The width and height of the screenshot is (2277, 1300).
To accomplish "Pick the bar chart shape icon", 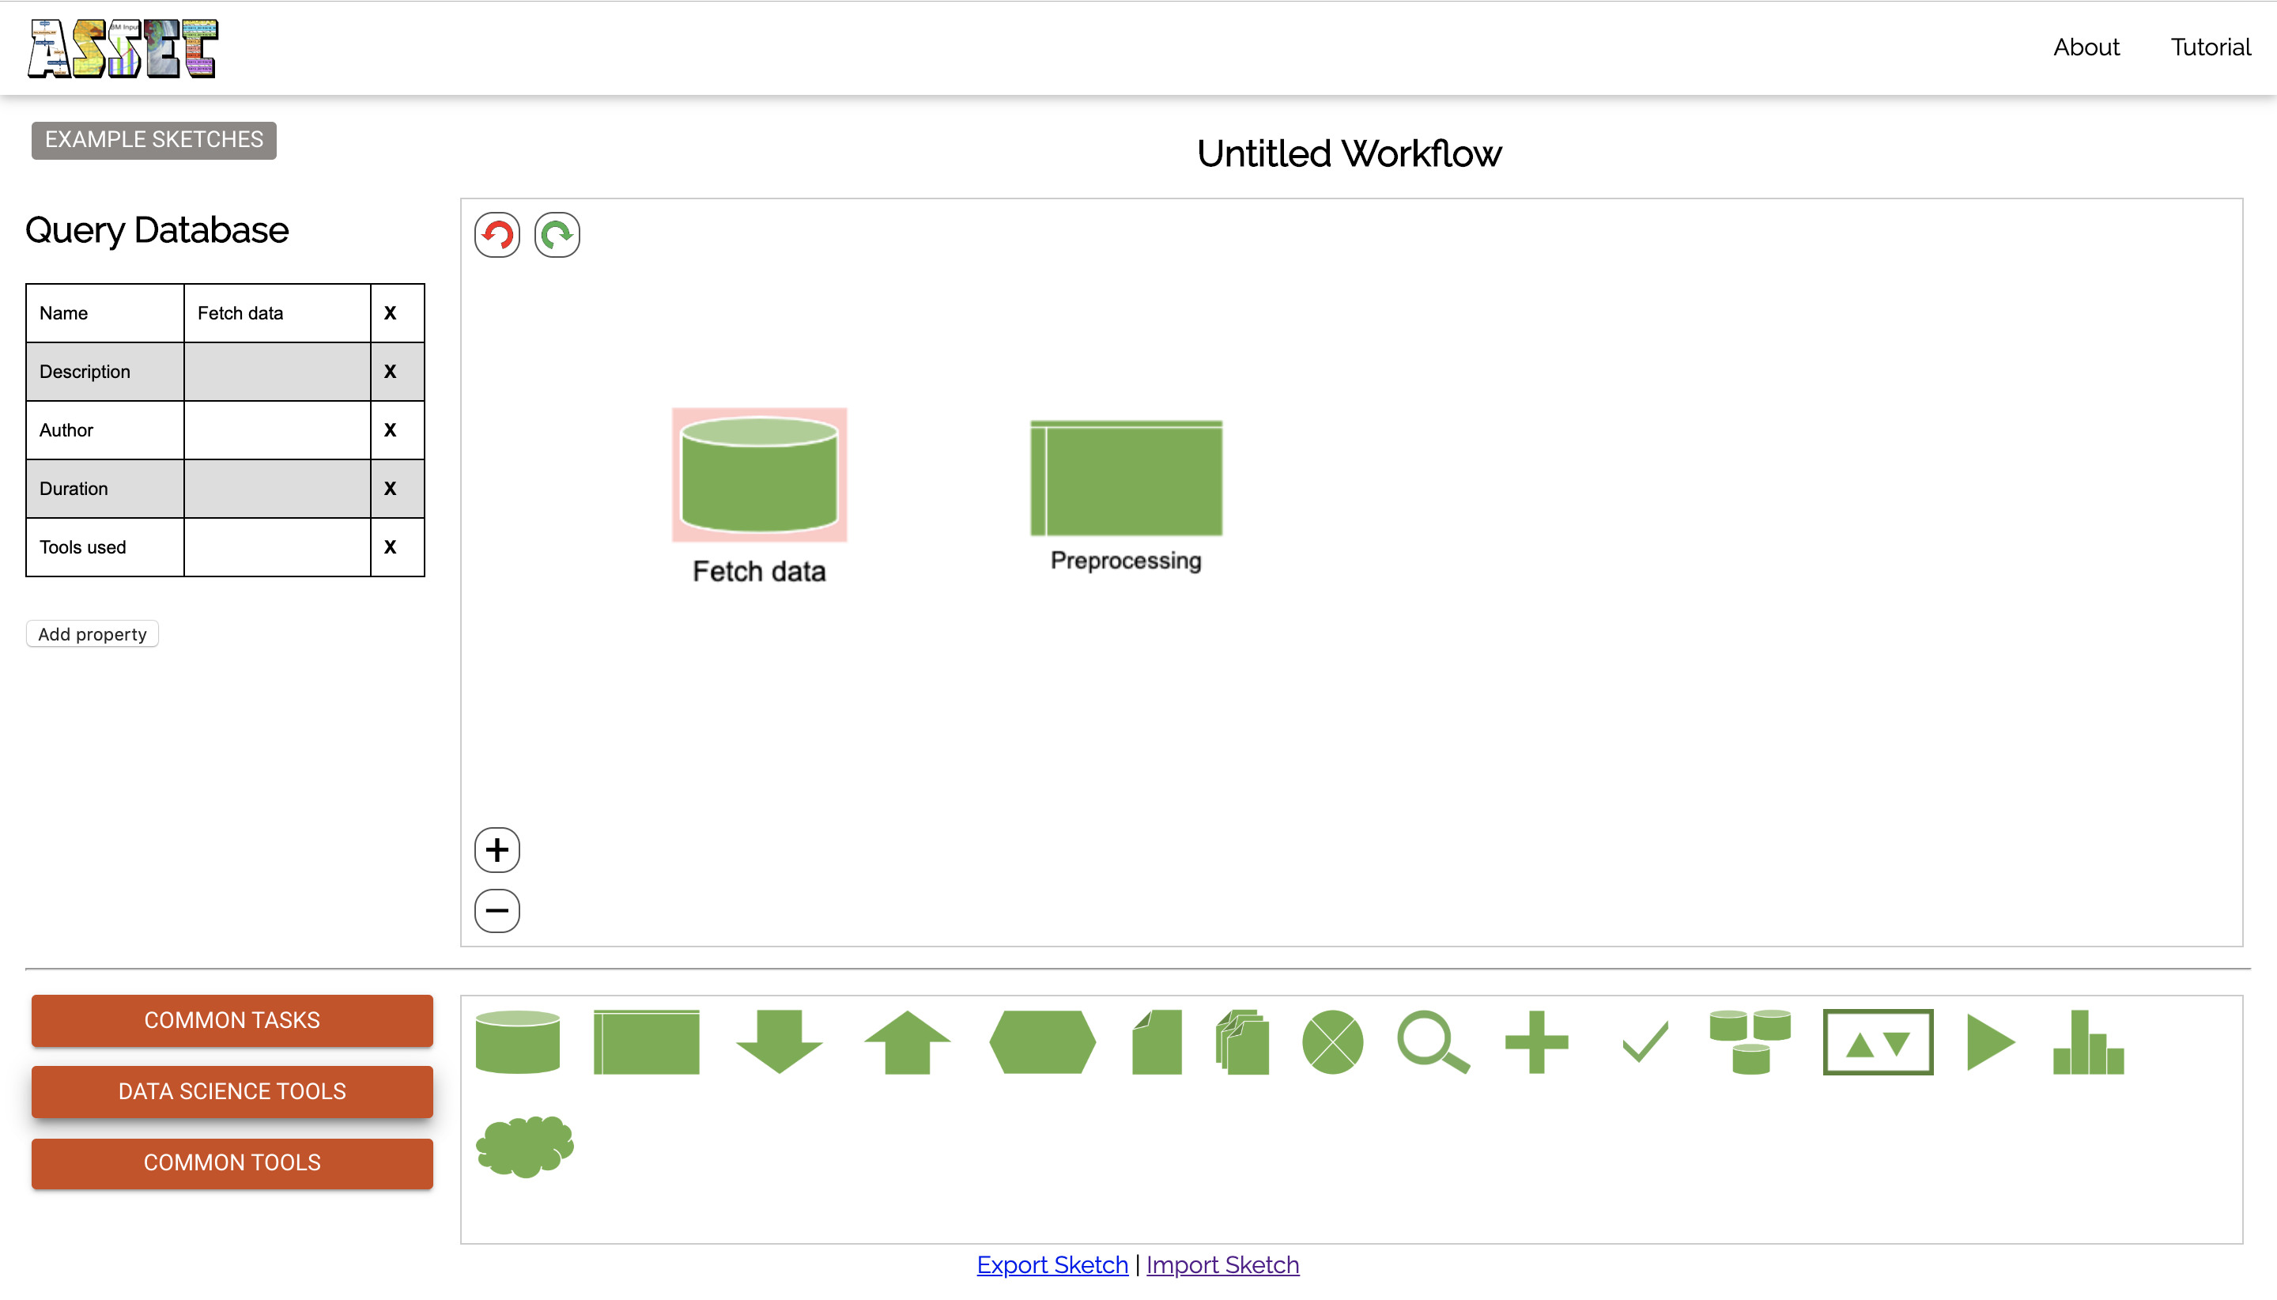I will 2088,1042.
